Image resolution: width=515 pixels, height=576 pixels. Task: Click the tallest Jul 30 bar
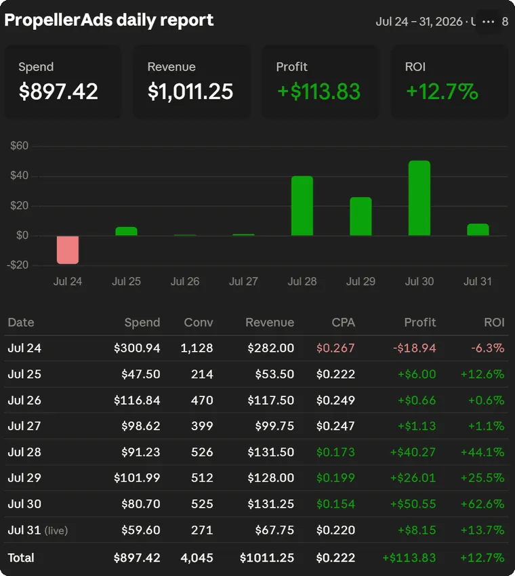(x=419, y=198)
